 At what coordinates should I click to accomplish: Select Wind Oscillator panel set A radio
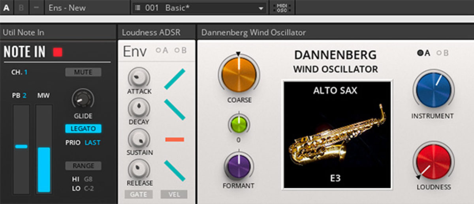(420, 53)
